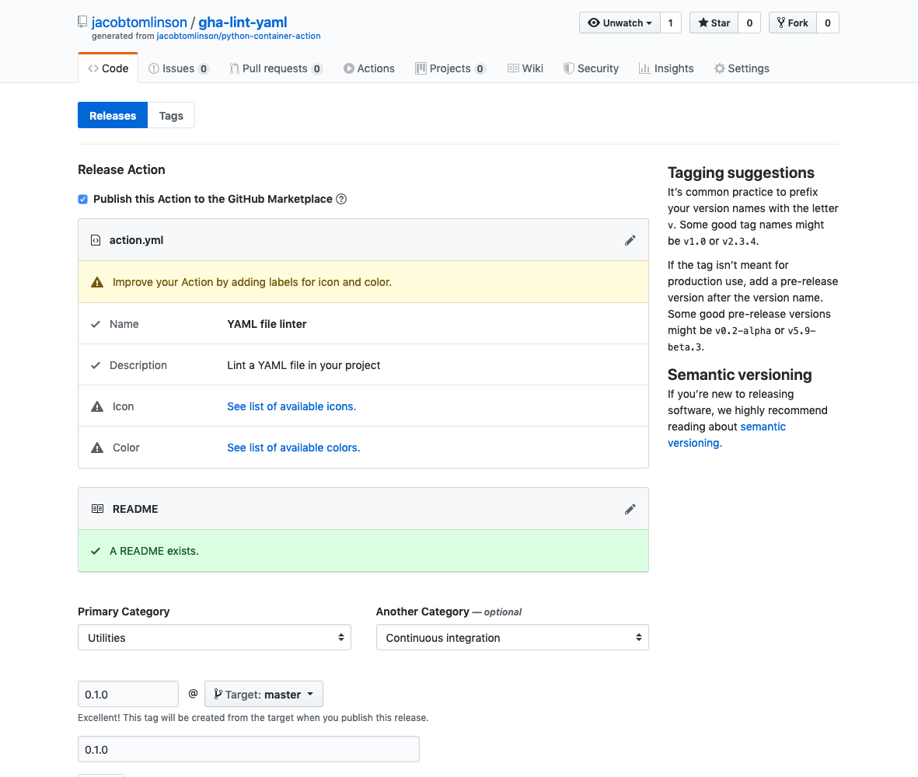
Task: Click the warning triangle icon next to Color
Action: point(97,448)
